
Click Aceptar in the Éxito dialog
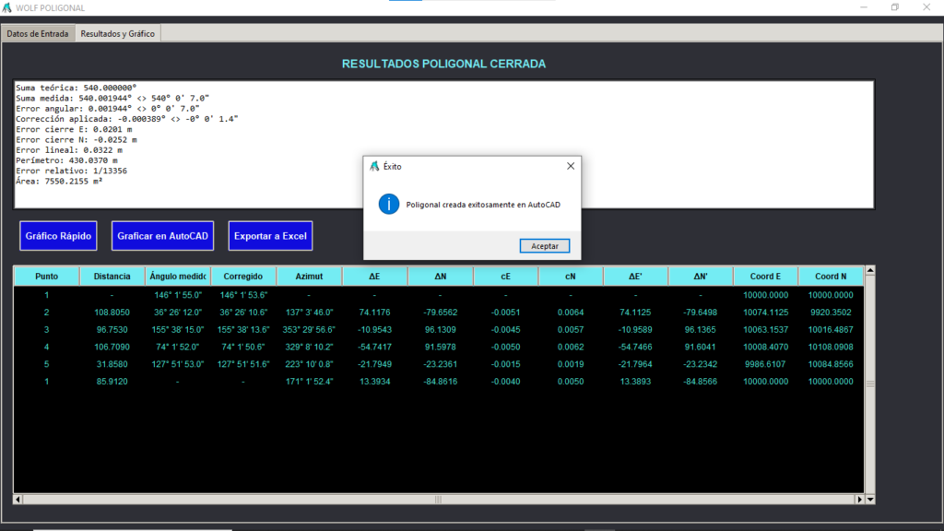pyautogui.click(x=544, y=246)
